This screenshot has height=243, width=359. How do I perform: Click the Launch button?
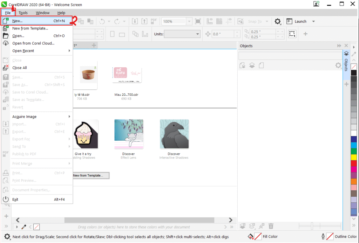pyautogui.click(x=297, y=21)
